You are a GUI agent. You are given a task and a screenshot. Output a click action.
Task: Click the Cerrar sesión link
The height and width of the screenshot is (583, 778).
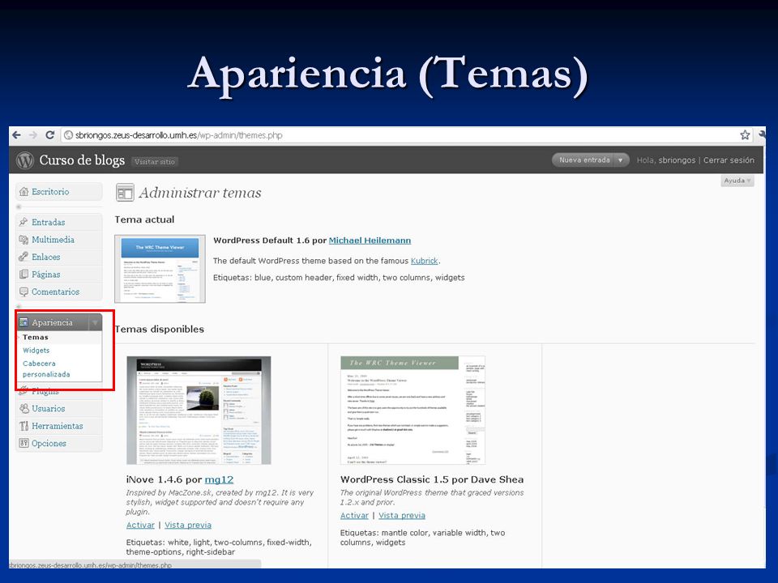729,160
